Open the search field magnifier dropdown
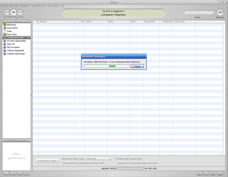The width and height of the screenshot is (228, 177). 183,12
